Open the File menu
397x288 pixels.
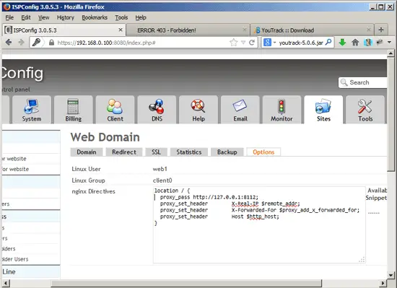coord(9,17)
